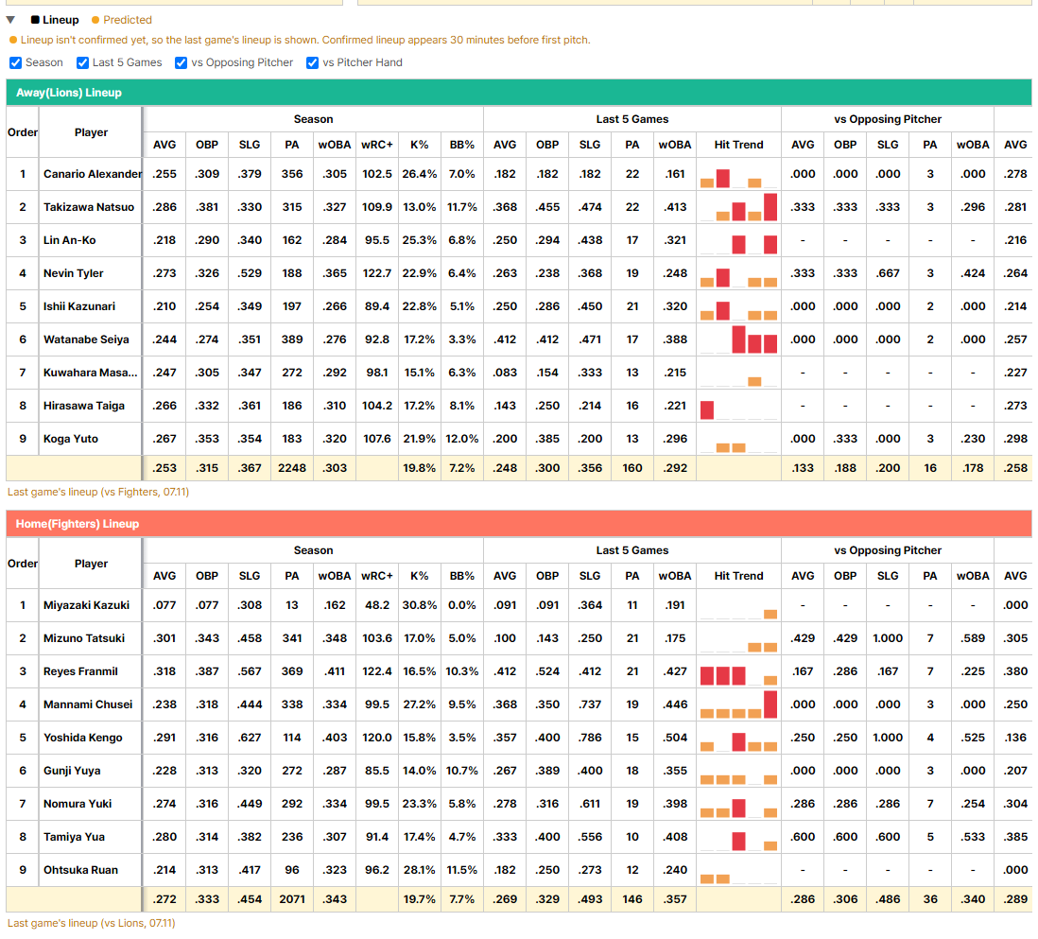1038x939 pixels.
Task: Sort Lions table by wRC+ column
Action: 376,145
